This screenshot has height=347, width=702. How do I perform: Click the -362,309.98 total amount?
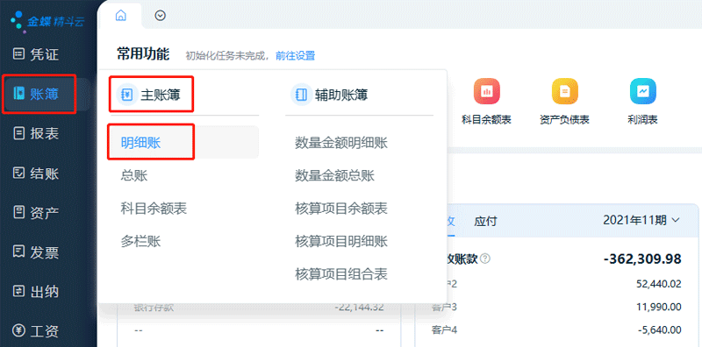(642, 258)
